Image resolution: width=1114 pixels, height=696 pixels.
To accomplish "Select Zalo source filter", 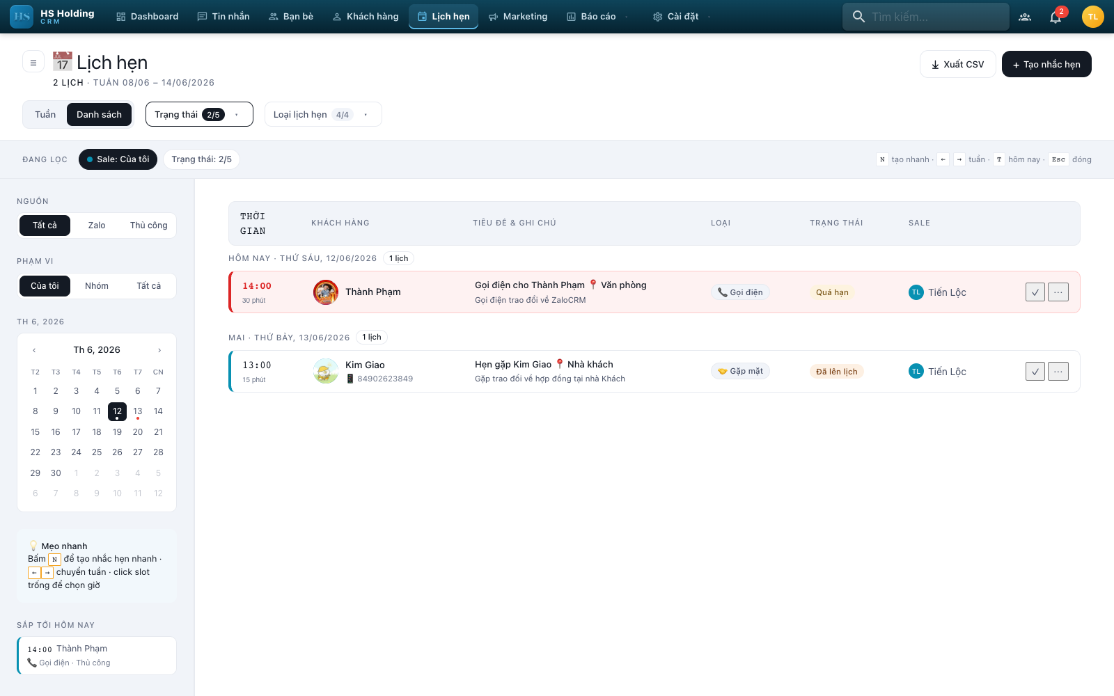I will [x=97, y=226].
